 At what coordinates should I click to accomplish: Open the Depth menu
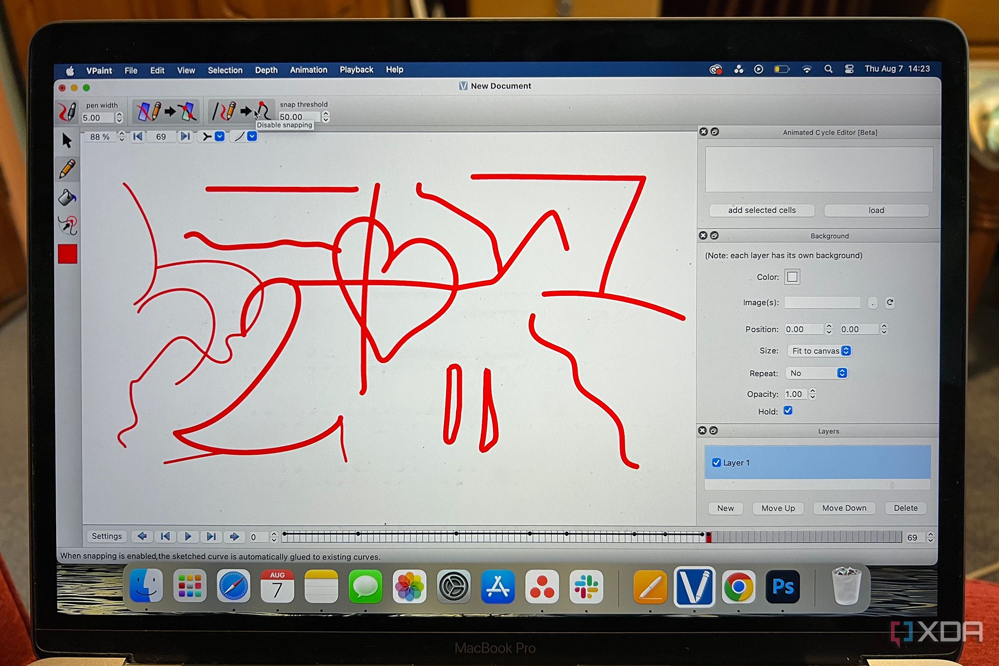click(266, 70)
